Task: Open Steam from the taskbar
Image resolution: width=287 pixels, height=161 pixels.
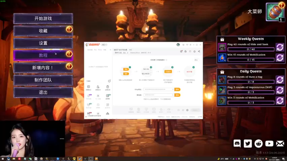Action: [80, 159]
